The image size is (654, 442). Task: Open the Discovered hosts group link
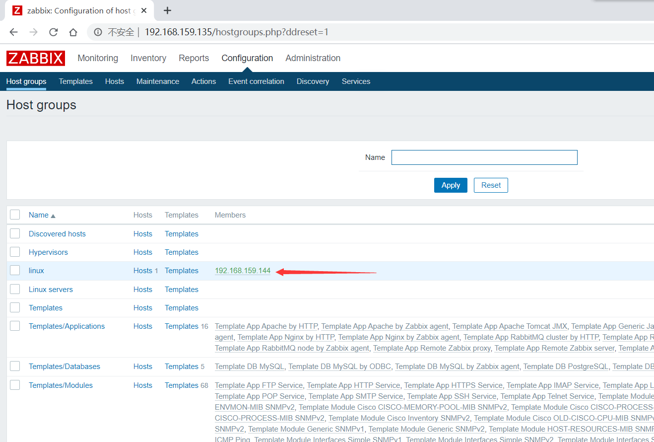tap(57, 234)
